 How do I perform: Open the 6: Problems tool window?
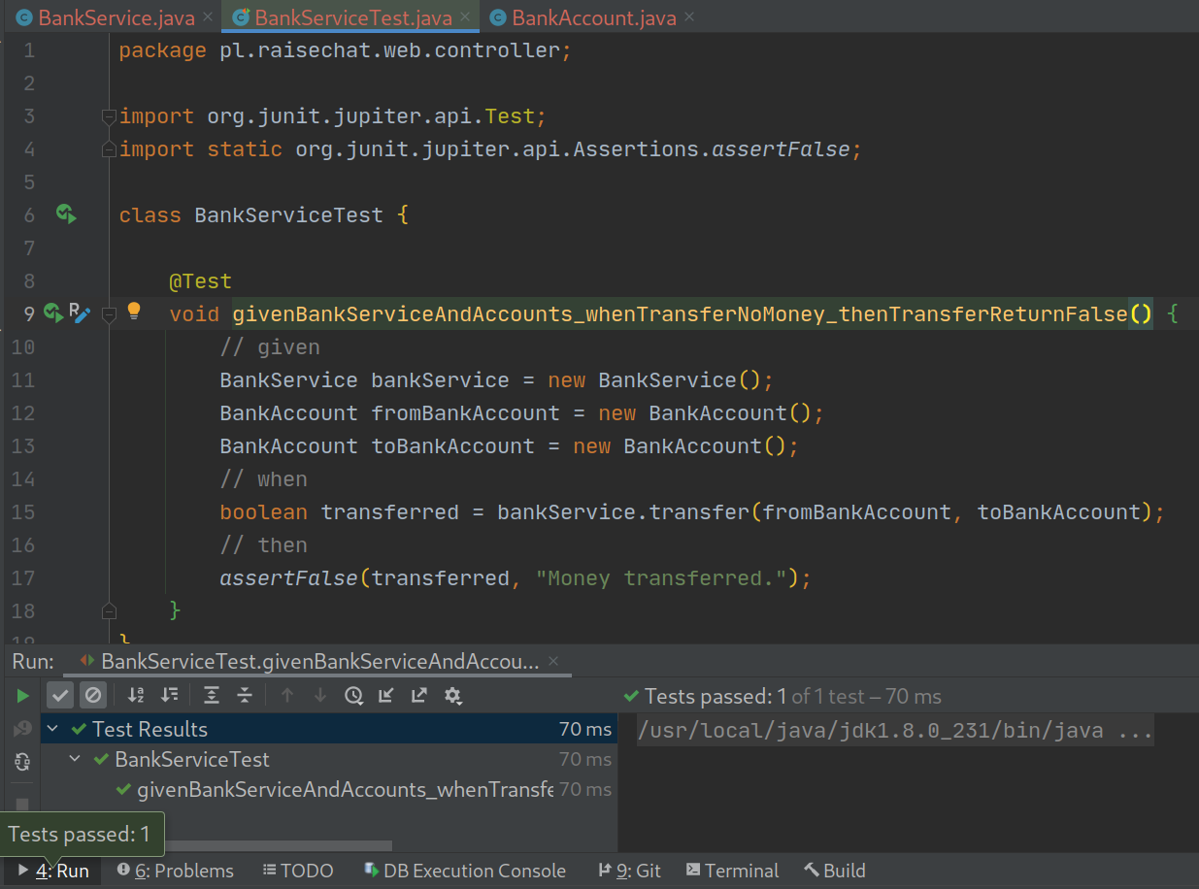(176, 871)
